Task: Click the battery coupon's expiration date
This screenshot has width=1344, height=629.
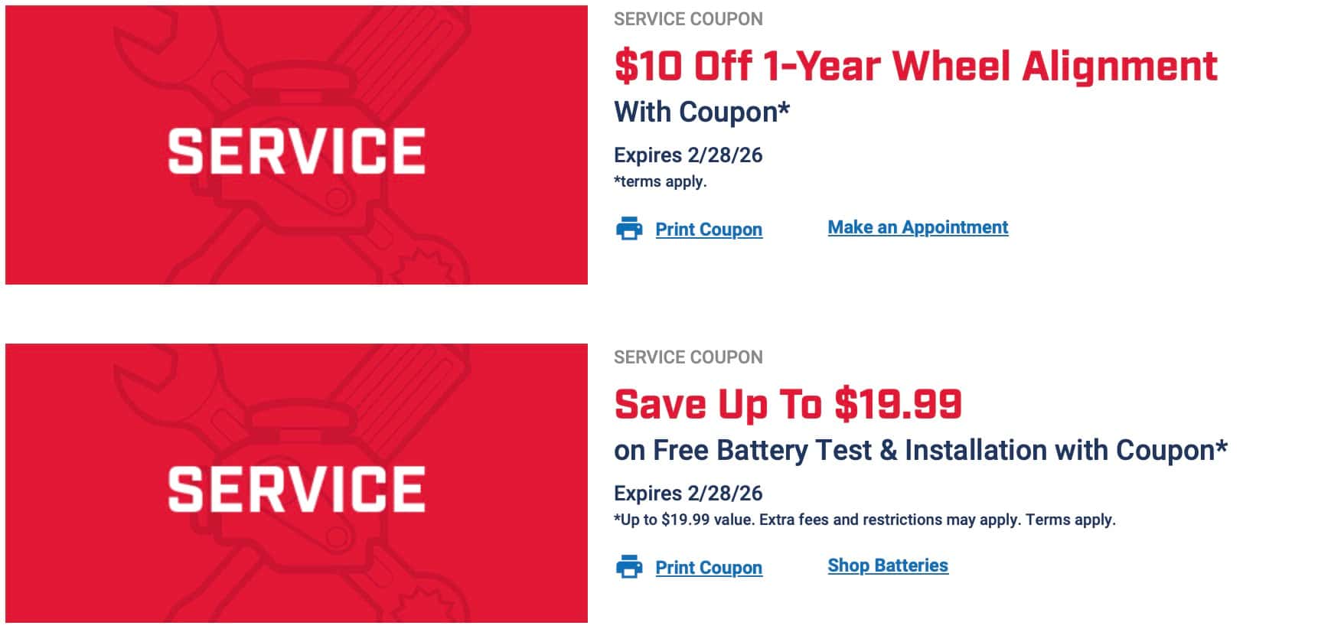Action: pos(688,493)
